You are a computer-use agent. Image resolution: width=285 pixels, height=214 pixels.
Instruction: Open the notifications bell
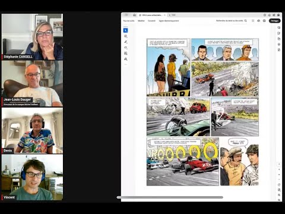click(x=270, y=15)
